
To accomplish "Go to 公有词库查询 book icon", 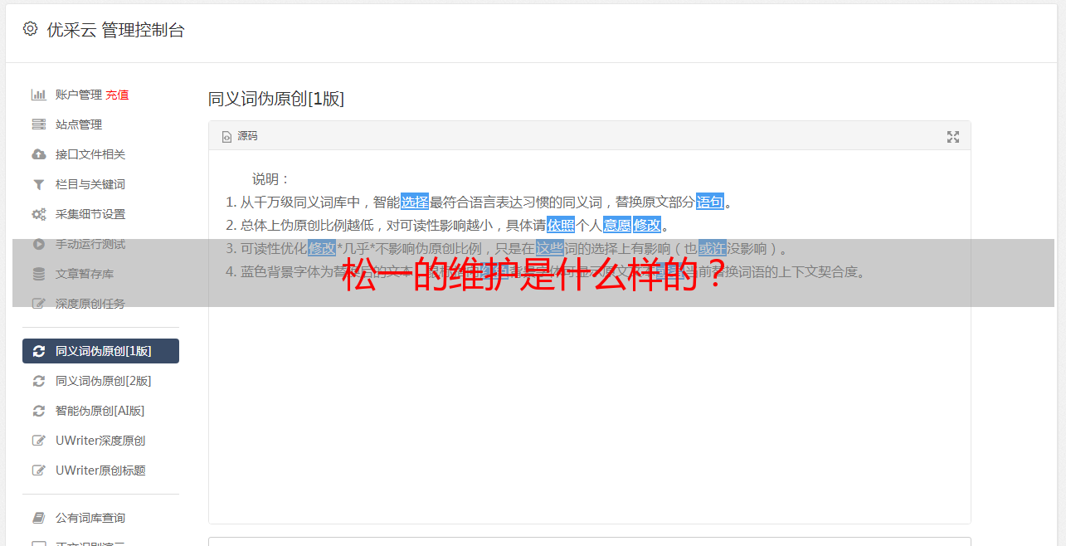I will pyautogui.click(x=38, y=518).
